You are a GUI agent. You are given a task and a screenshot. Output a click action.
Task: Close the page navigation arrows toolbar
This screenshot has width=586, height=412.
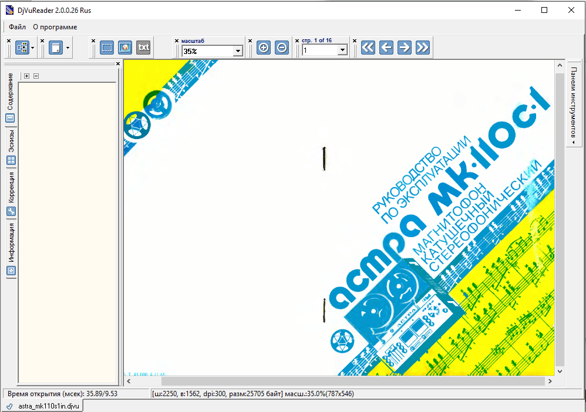pos(355,40)
